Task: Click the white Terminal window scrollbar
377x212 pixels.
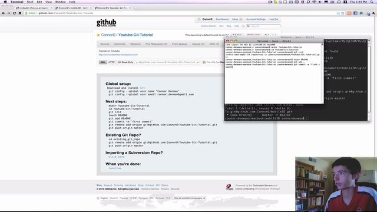Action: [322, 73]
